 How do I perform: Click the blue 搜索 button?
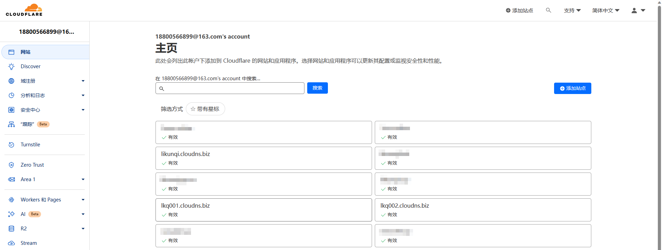317,88
